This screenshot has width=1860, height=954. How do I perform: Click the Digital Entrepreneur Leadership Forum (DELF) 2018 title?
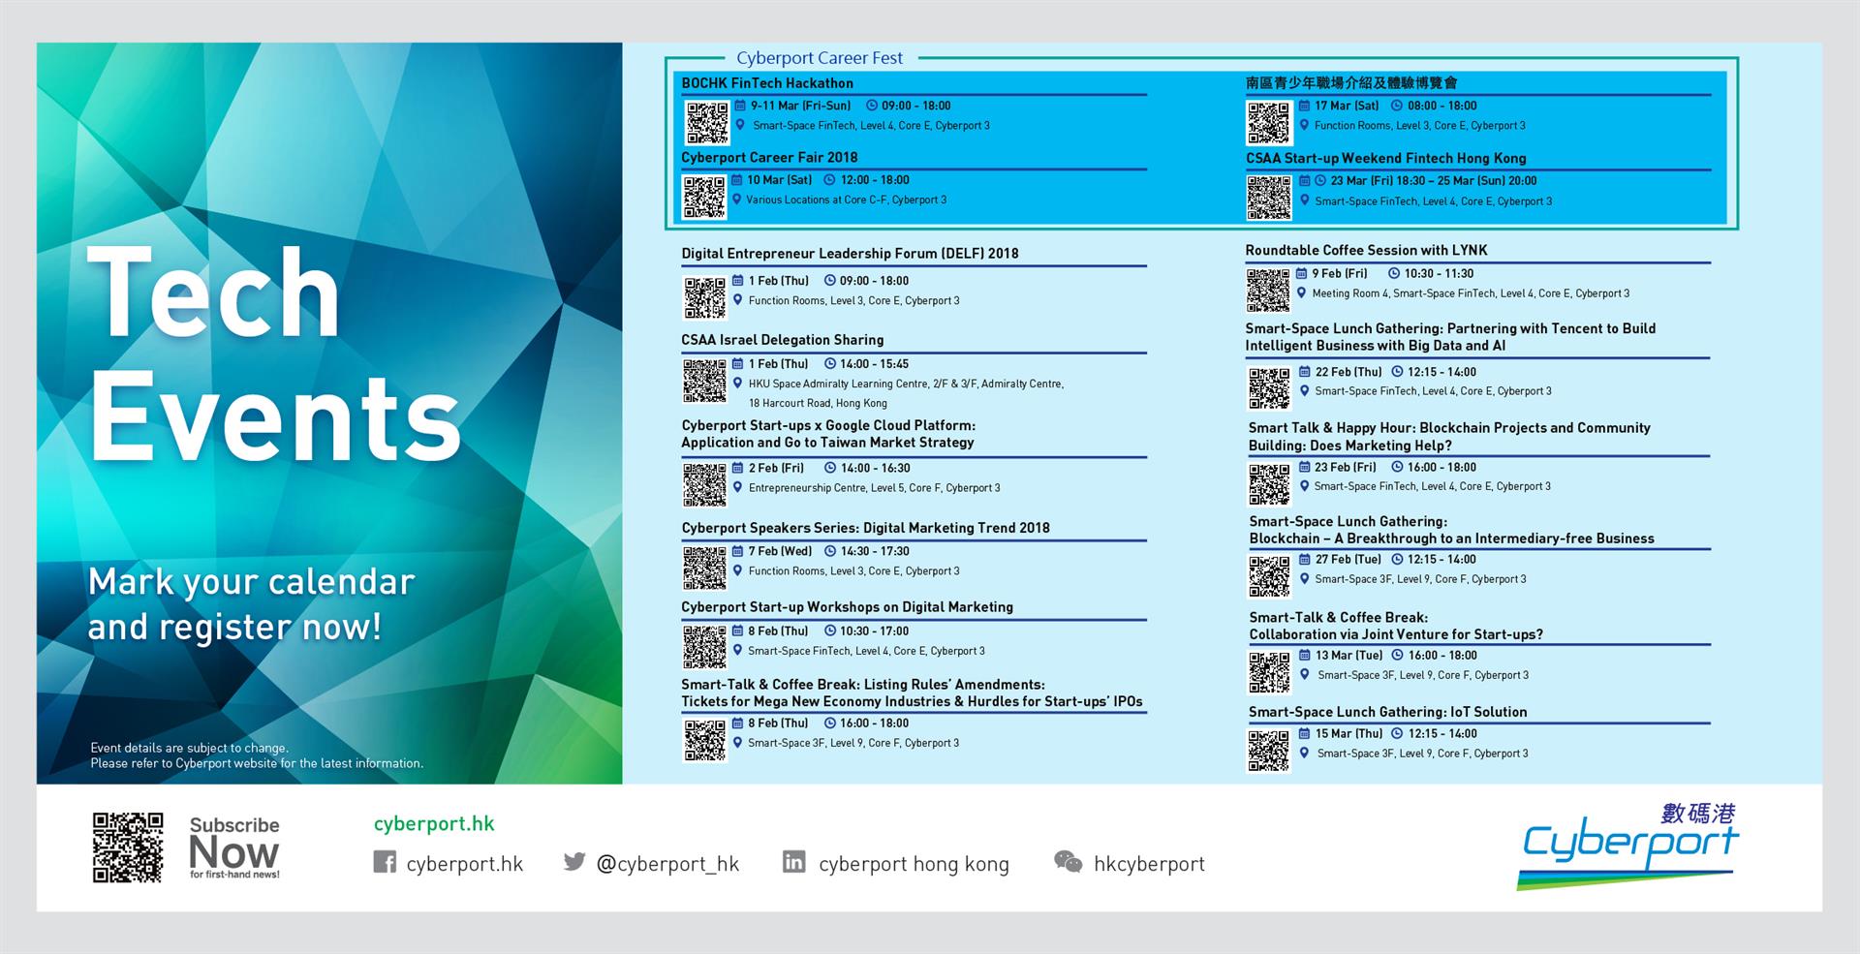850,254
